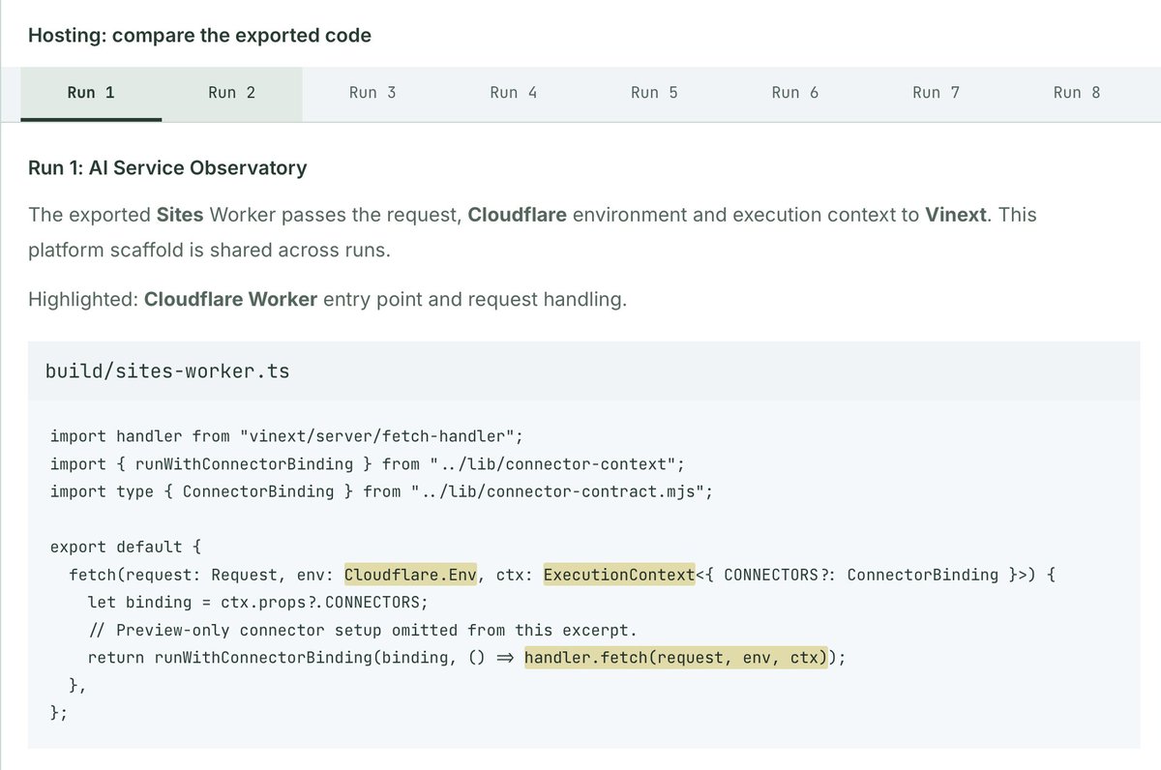Click the 'import type { ConnectorBinding }' code line
This screenshot has width=1161, height=770.
pyautogui.click(x=381, y=491)
